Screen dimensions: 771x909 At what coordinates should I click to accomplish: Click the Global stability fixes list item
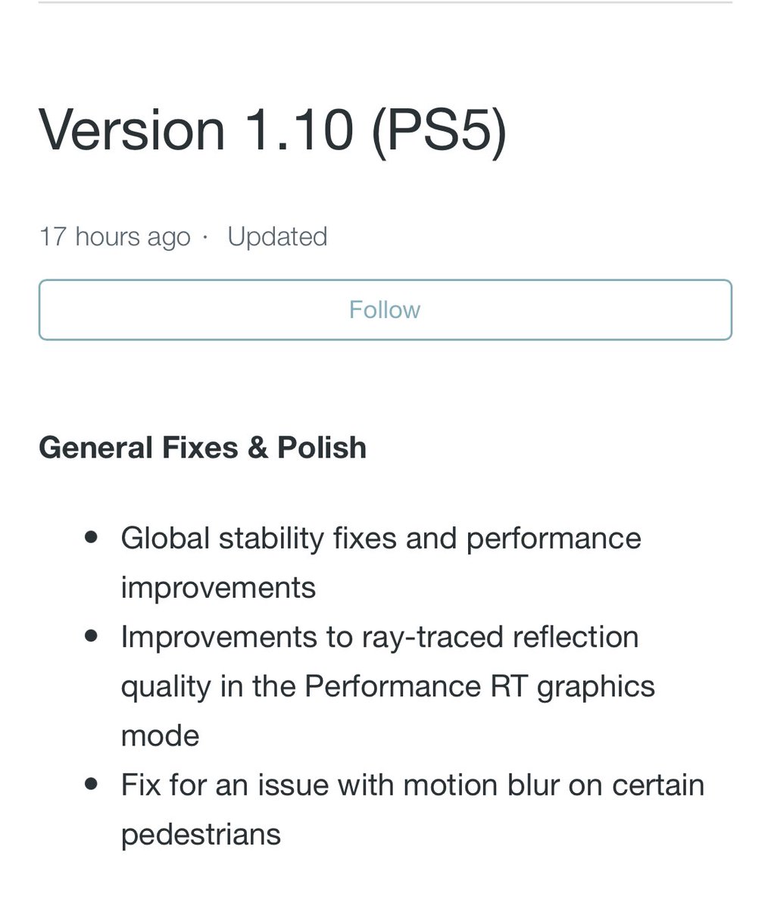coord(381,563)
